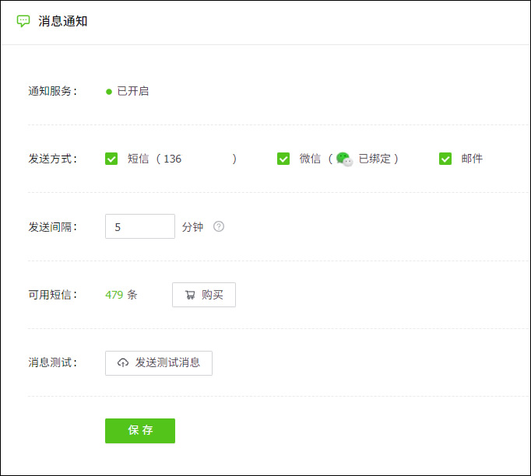Uncheck the 短信 checkbox
The image size is (531, 476).
click(111, 159)
